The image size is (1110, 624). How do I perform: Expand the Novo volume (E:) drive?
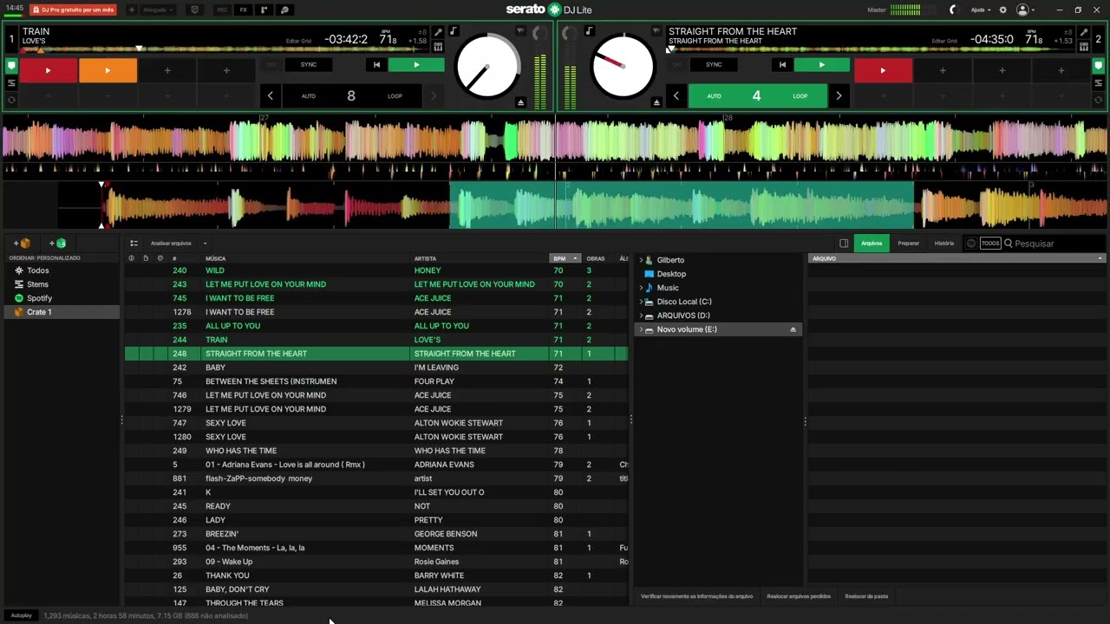[x=641, y=329]
